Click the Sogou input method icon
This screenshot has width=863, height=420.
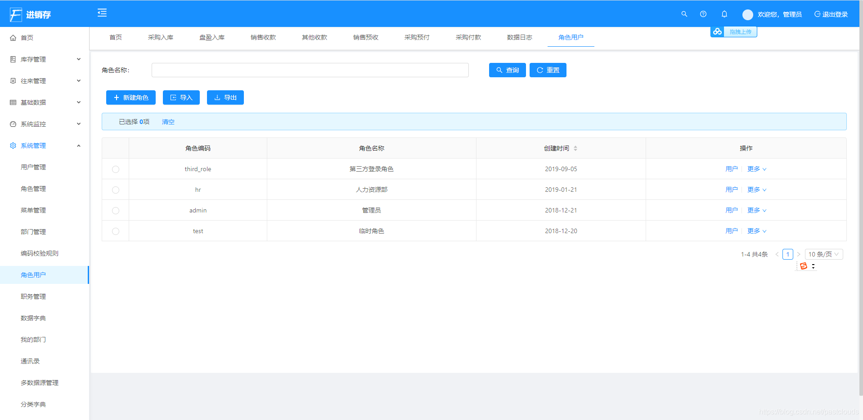pyautogui.click(x=804, y=266)
